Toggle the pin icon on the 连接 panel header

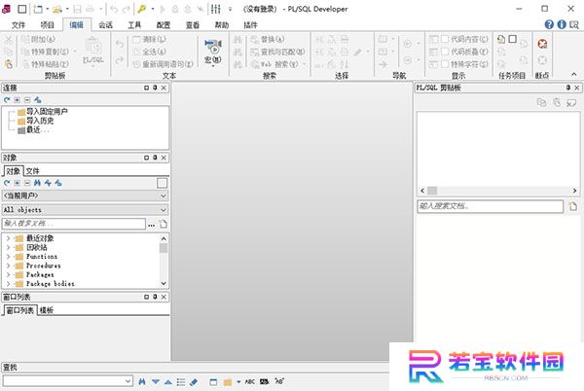155,88
